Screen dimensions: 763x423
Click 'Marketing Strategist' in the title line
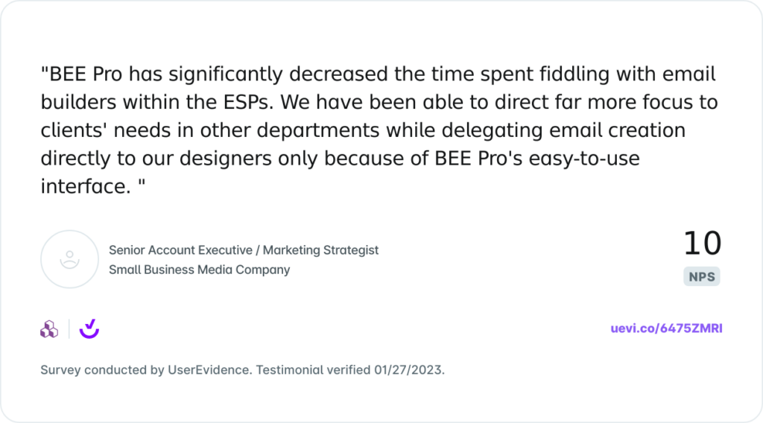click(320, 250)
